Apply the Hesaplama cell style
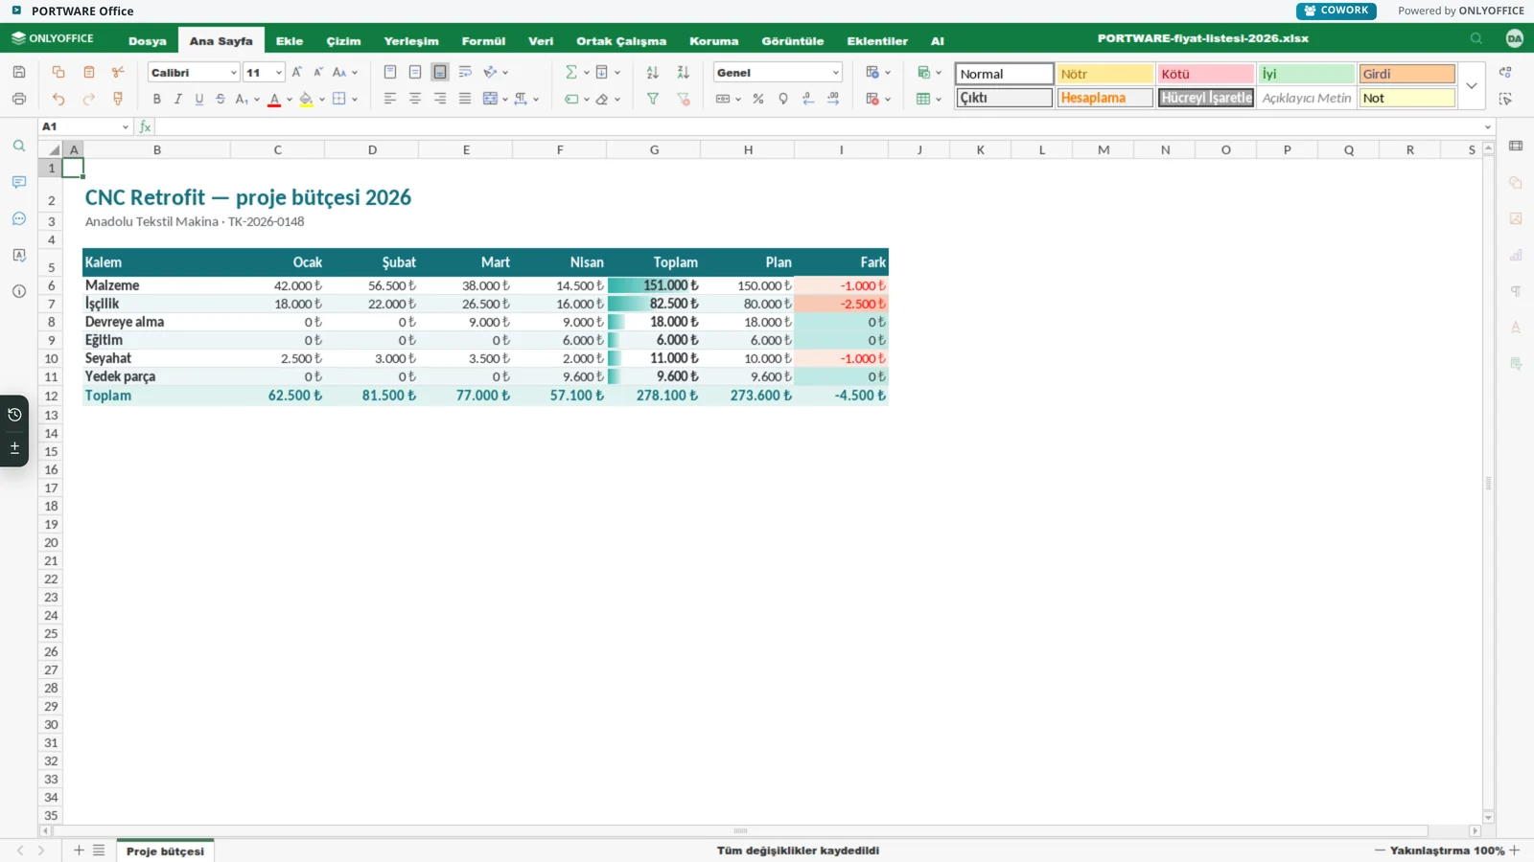The width and height of the screenshot is (1534, 862). click(1105, 98)
